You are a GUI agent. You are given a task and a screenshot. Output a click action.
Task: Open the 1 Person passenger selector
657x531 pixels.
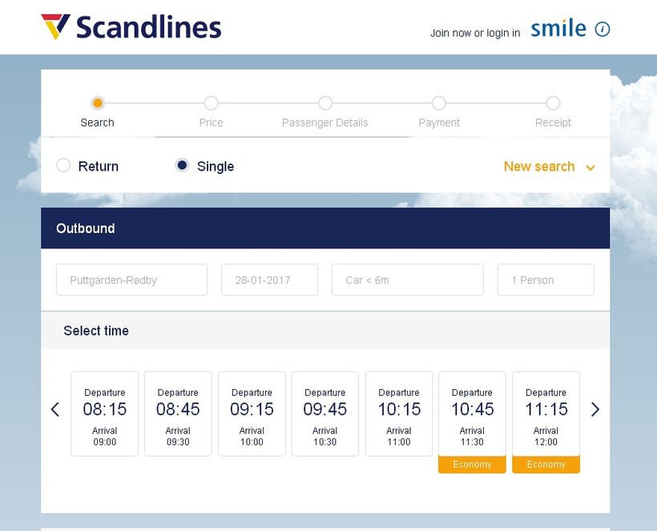point(545,280)
